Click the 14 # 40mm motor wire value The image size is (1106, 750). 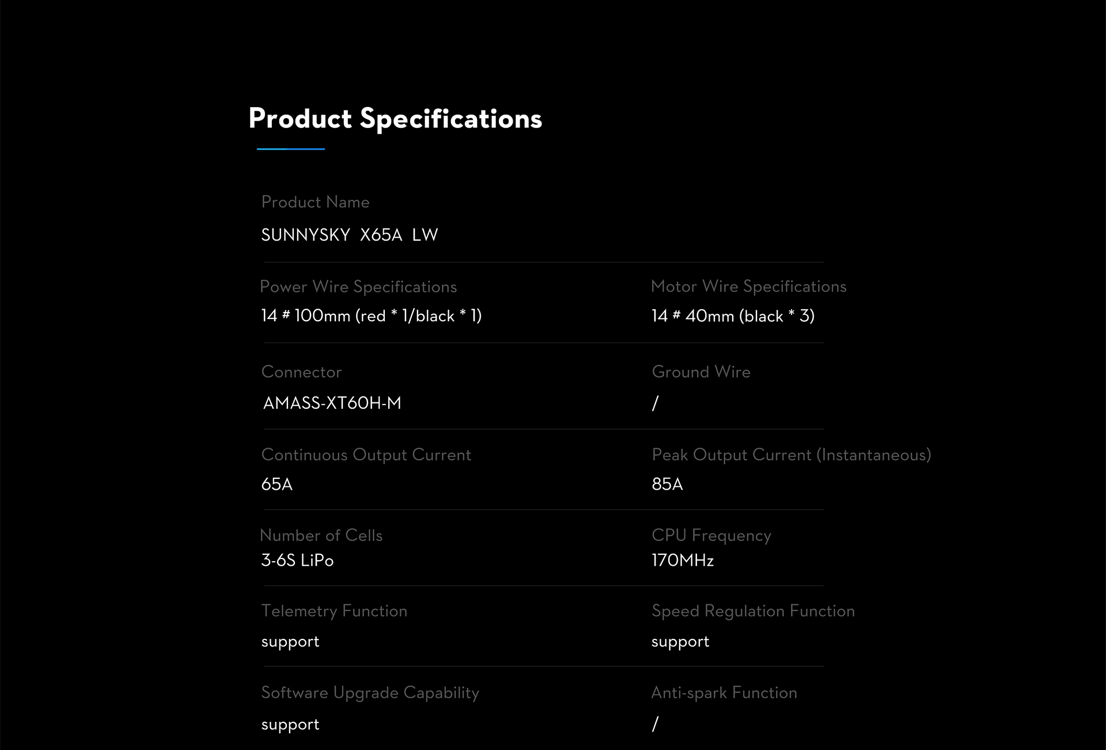(x=733, y=316)
